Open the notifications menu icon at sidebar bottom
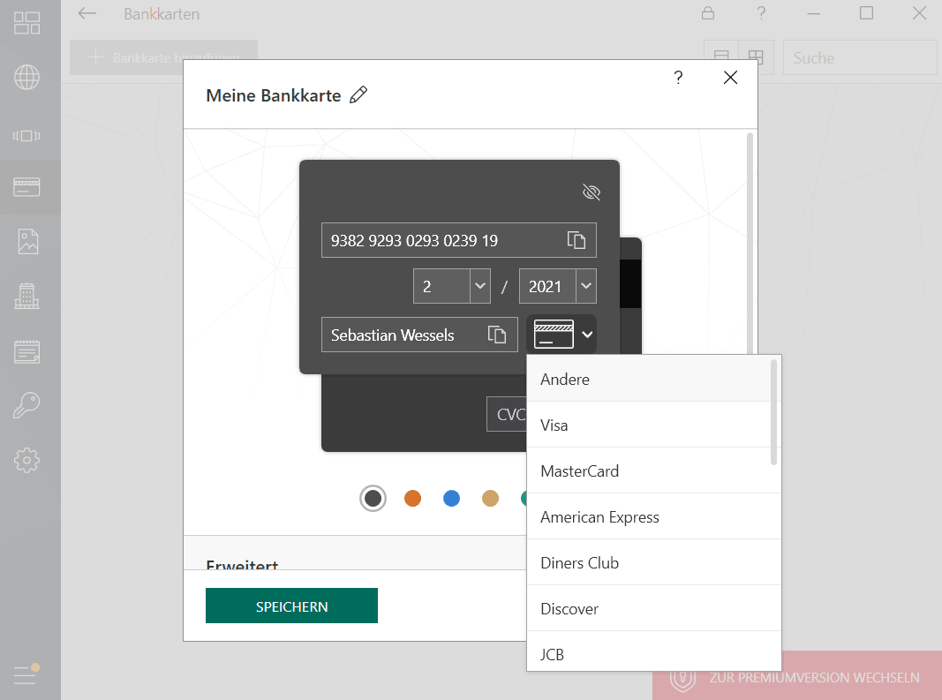942x700 pixels. pos(26,674)
